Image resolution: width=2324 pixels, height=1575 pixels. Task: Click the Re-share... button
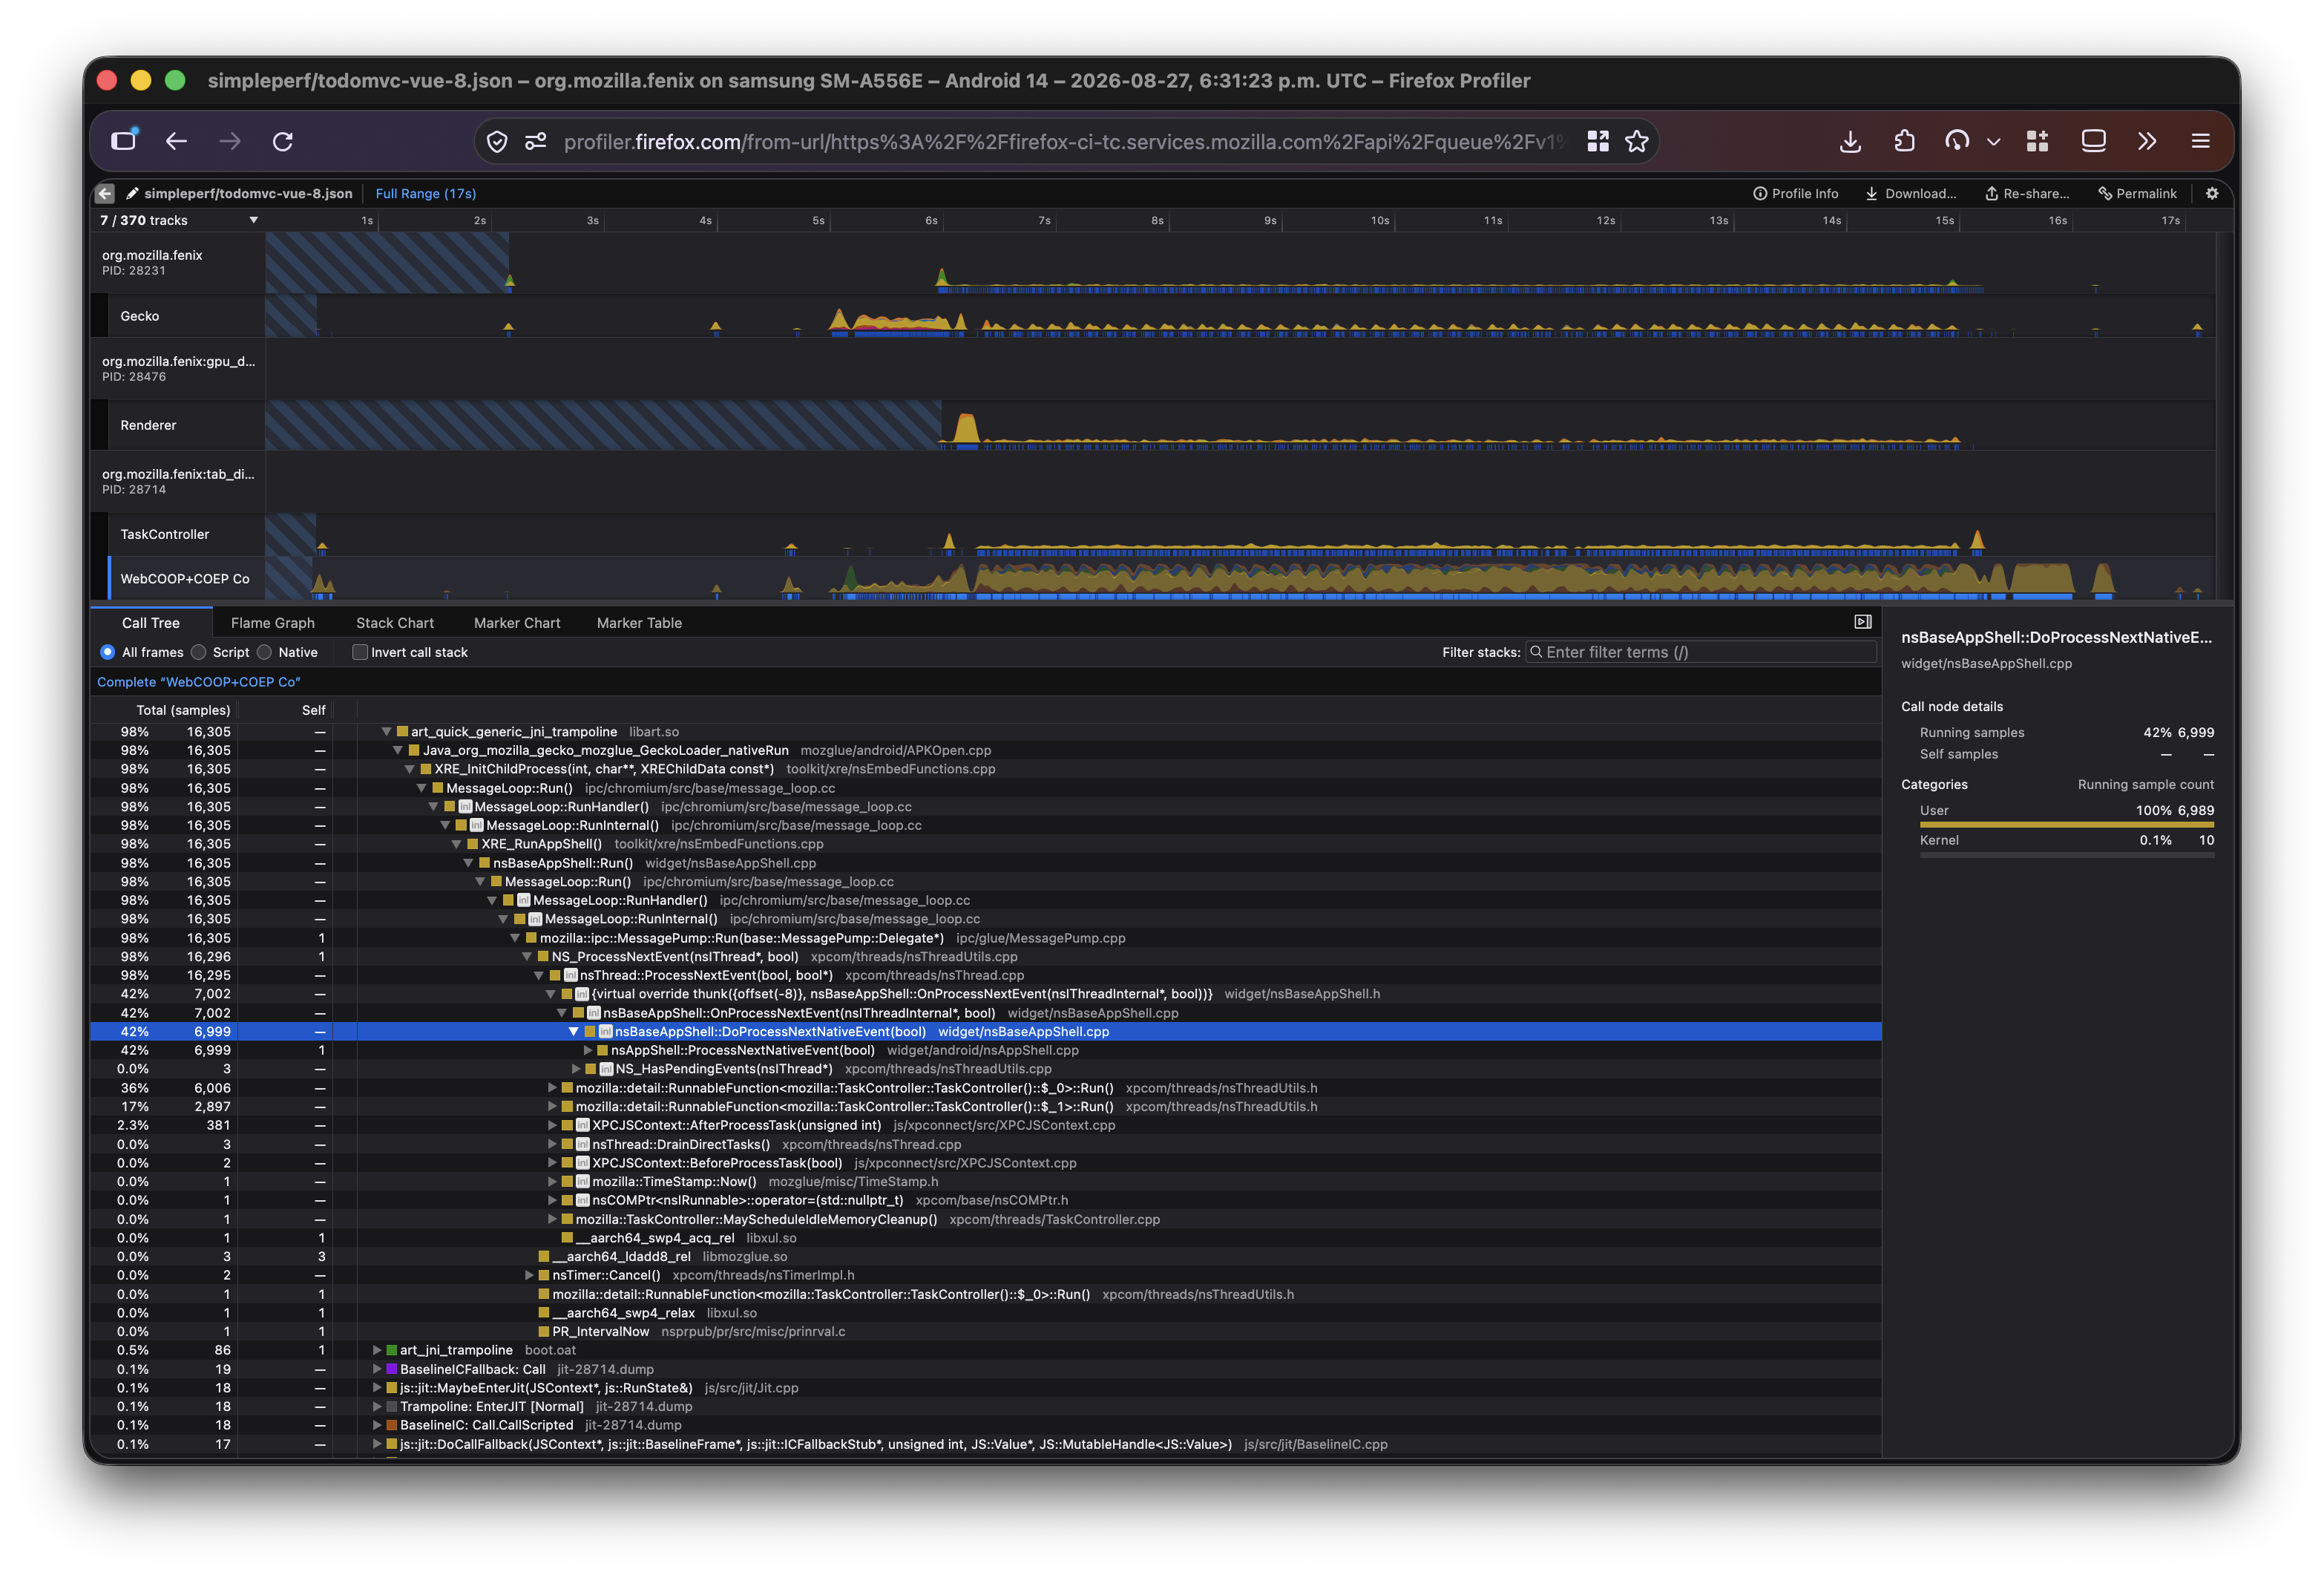tap(2027, 194)
